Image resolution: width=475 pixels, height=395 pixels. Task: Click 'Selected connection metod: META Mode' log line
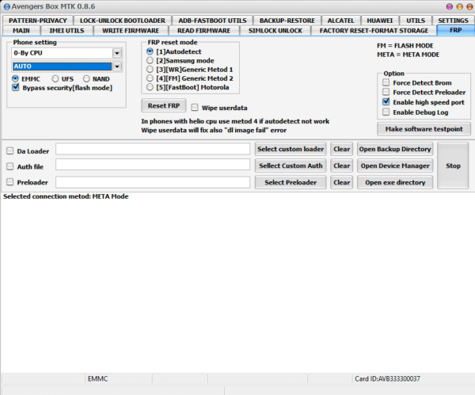pos(66,196)
